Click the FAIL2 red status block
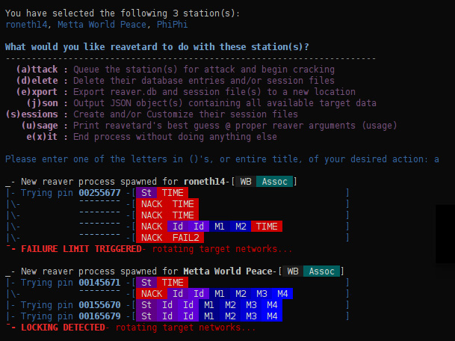 186,238
